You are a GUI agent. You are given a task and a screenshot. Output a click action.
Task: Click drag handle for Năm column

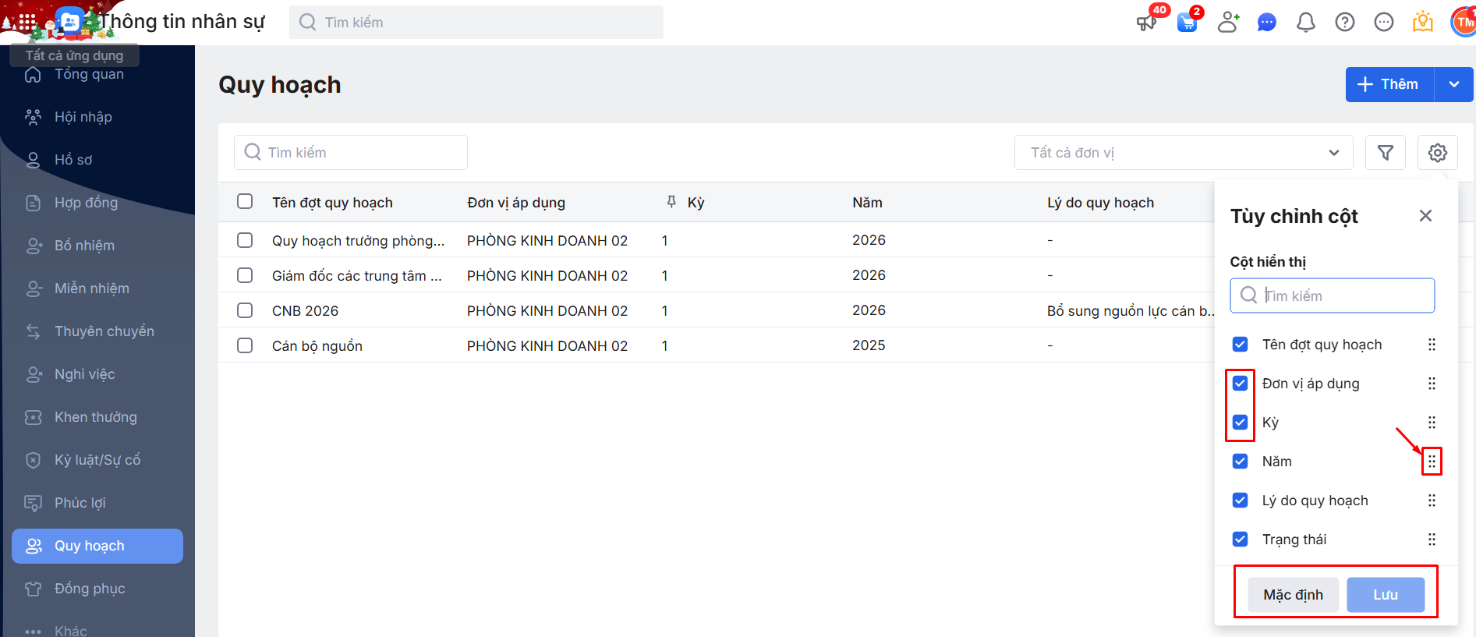[1432, 462]
